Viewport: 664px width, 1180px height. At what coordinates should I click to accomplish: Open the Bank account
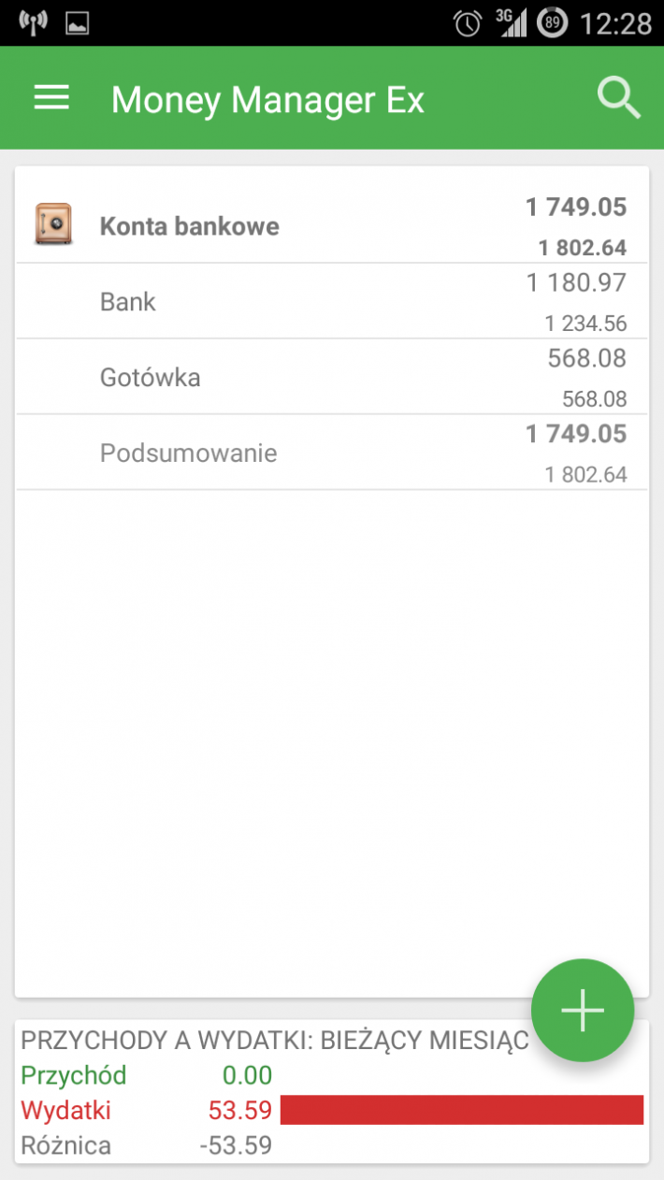tap(332, 301)
